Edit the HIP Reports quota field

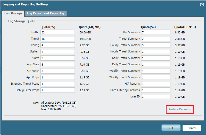click(x=156, y=84)
